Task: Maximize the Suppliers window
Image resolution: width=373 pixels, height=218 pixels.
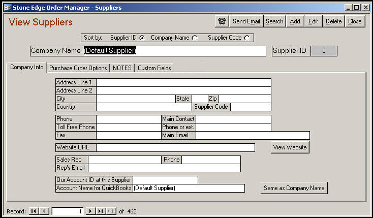Action: [x=357, y=8]
